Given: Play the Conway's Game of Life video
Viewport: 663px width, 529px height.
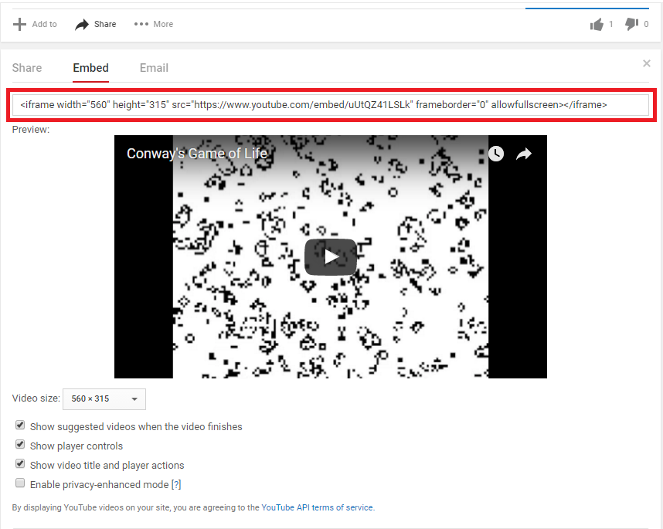Looking at the screenshot, I should click(x=331, y=256).
